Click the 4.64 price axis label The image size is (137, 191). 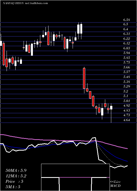click(x=127, y=120)
